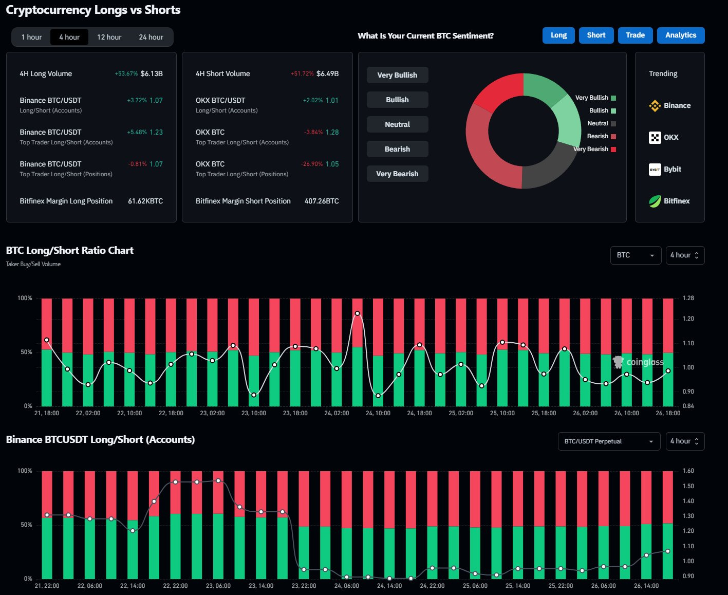Open Bybit exchange logo in Trending
This screenshot has height=595, width=728.
click(x=655, y=170)
